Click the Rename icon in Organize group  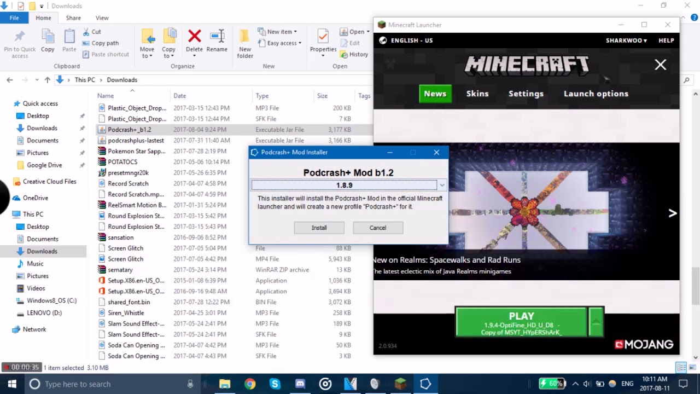(217, 36)
